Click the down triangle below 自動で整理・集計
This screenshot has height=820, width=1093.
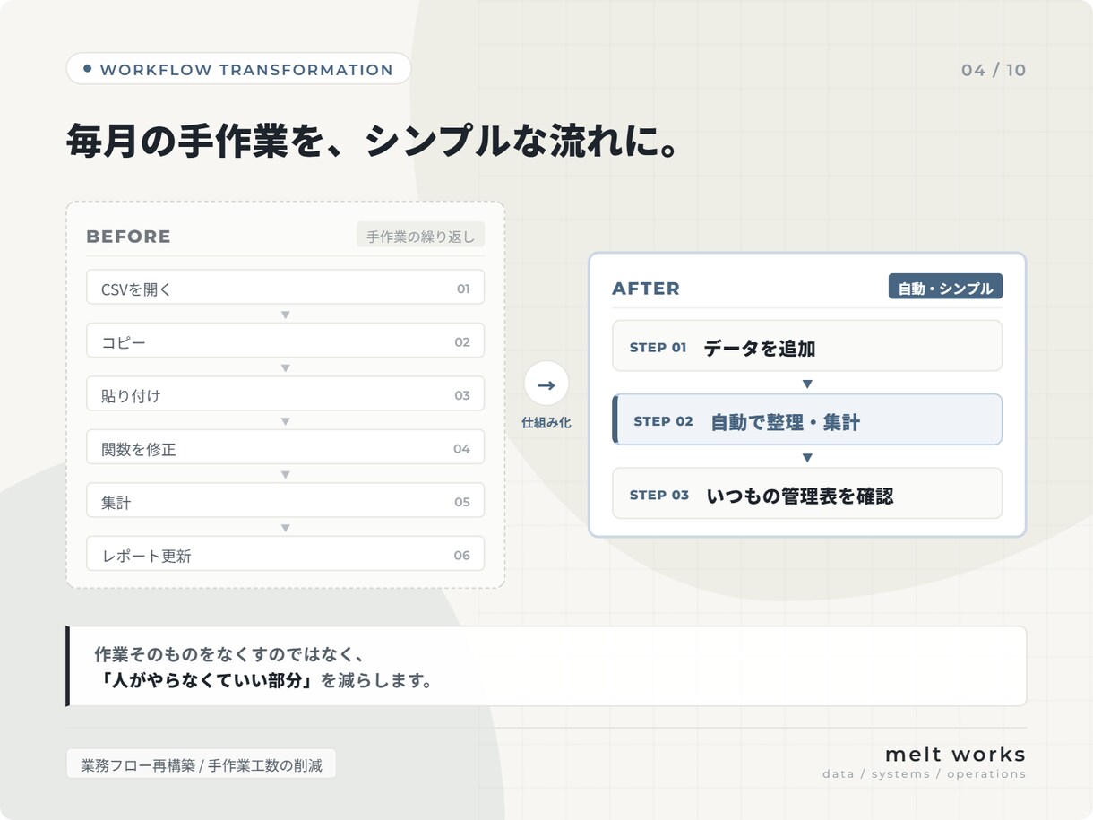(x=807, y=457)
